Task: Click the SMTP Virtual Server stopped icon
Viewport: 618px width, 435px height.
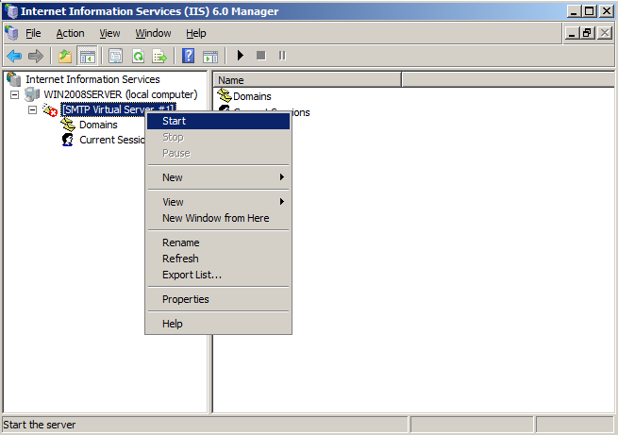Action: 50,110
